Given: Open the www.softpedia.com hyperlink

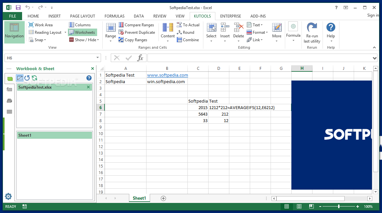Looking at the screenshot, I should coord(168,75).
